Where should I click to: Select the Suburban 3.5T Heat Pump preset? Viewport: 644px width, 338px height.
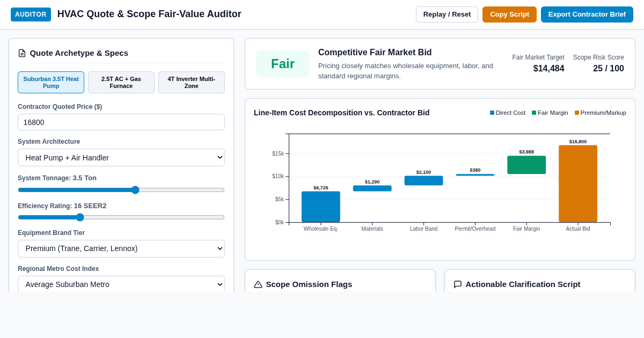51,83
